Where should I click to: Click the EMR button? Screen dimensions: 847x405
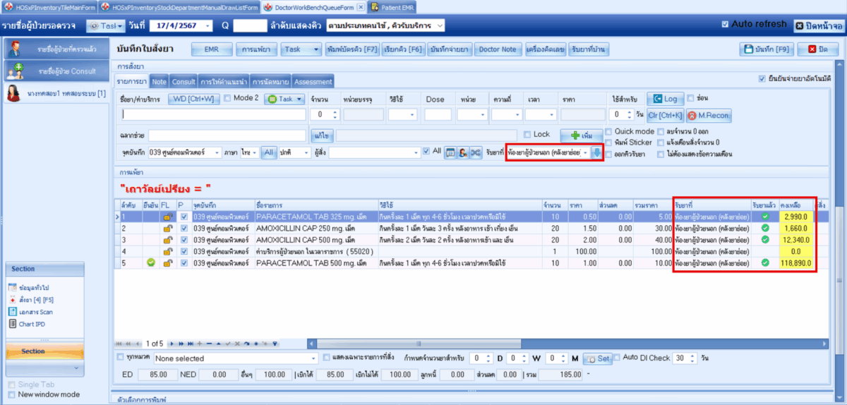click(x=212, y=49)
